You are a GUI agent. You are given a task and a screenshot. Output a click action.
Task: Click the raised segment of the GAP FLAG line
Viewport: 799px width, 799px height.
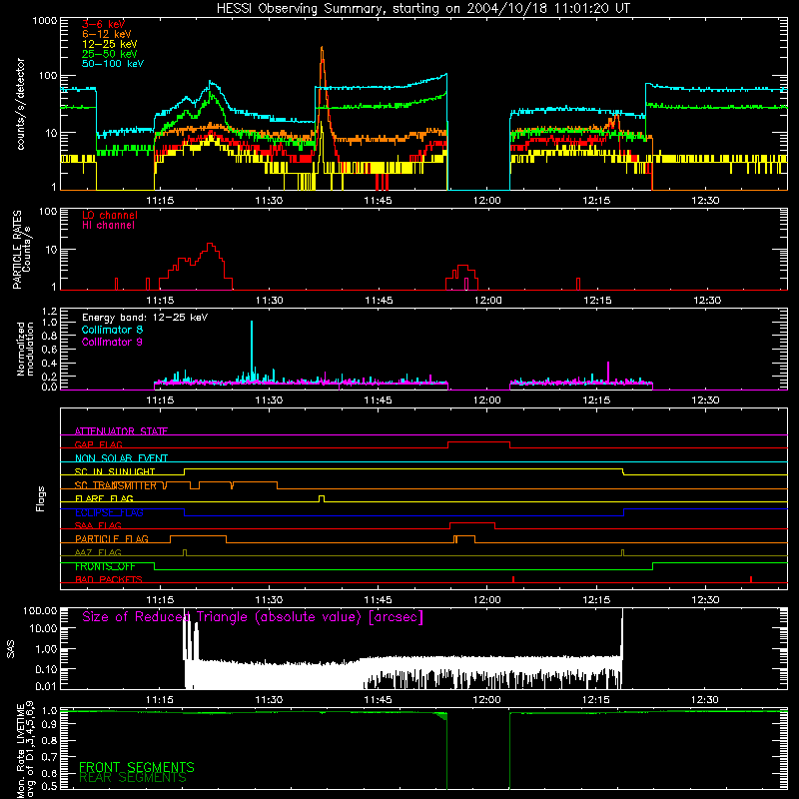[478, 442]
